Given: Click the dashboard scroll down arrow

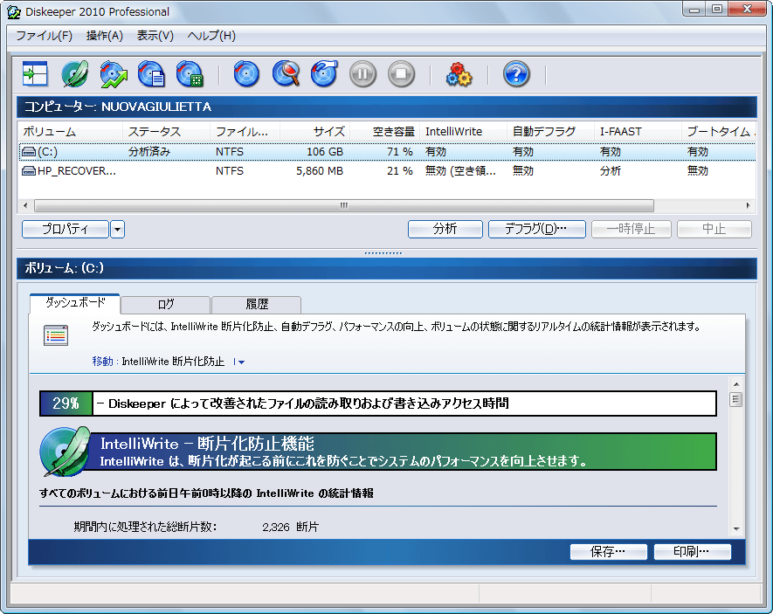Looking at the screenshot, I should 736,529.
